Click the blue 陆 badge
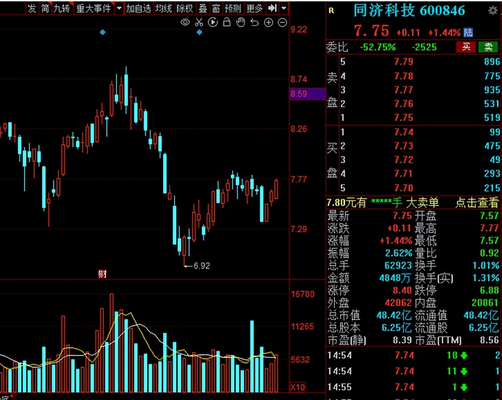 click(x=468, y=33)
